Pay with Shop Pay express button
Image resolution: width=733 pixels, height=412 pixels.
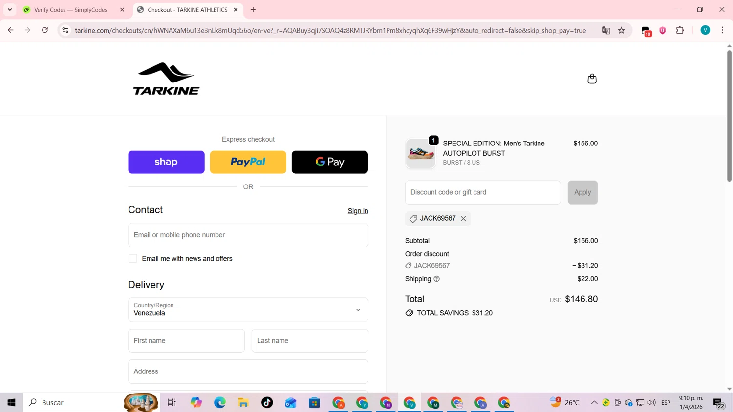pyautogui.click(x=166, y=162)
